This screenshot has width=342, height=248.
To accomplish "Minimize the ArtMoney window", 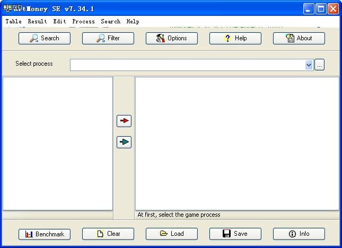I will 309,9.
